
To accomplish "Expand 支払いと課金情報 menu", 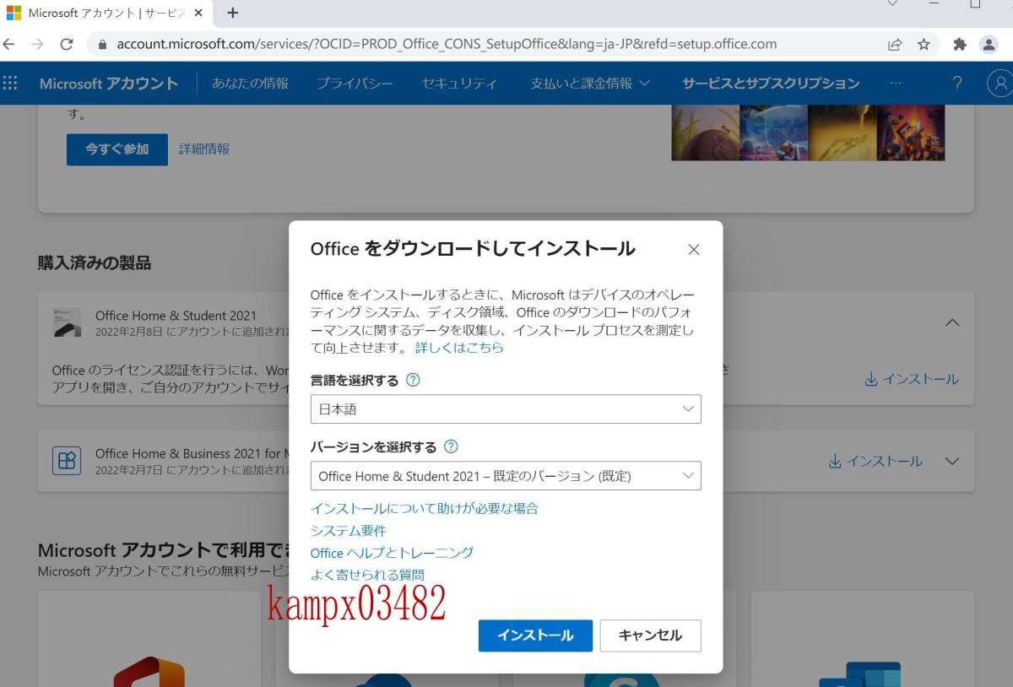I will tap(590, 83).
